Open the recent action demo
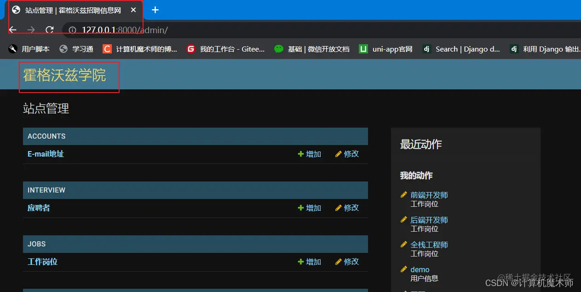581x292 pixels. [x=420, y=269]
